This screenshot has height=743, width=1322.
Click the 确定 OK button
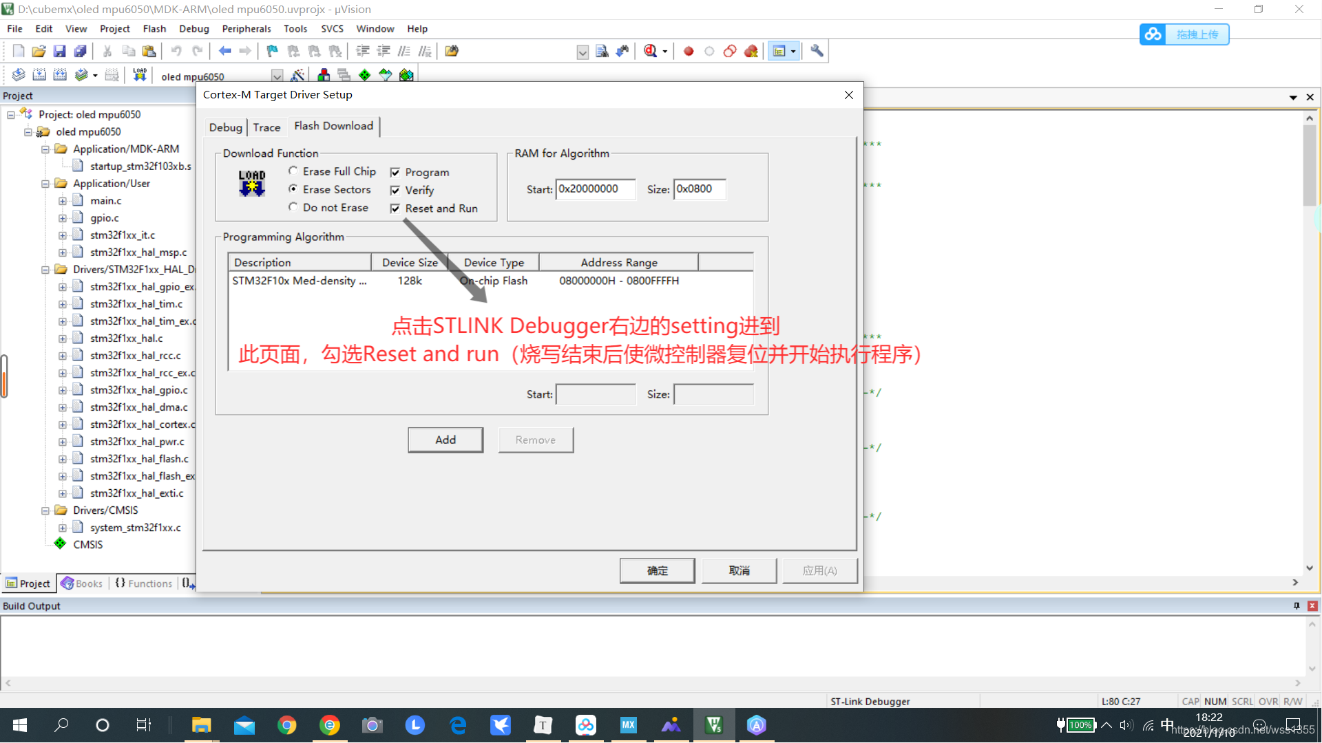(657, 570)
